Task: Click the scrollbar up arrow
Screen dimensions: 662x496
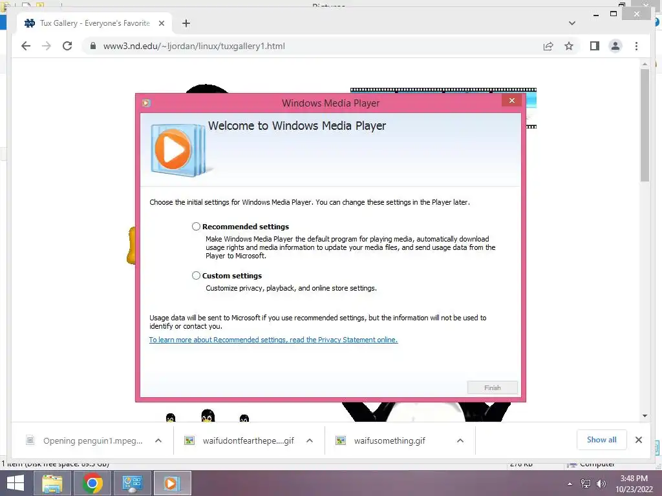Action: point(645,65)
